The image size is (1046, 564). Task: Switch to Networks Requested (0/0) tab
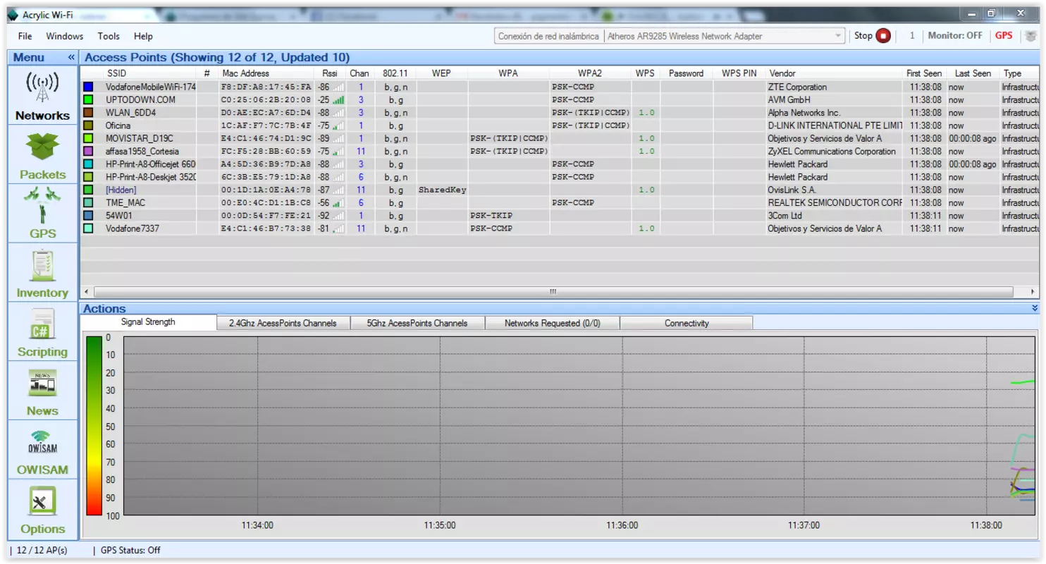coord(553,324)
